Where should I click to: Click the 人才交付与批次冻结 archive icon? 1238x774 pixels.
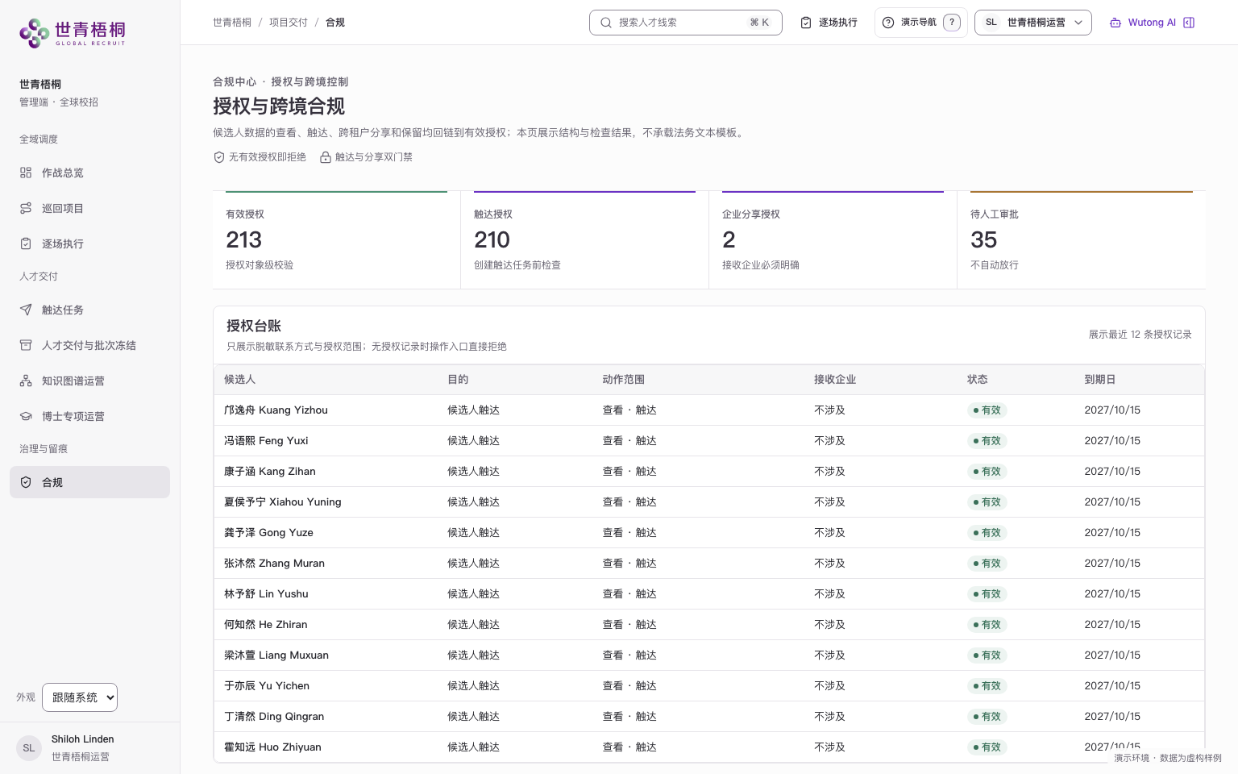click(x=26, y=345)
